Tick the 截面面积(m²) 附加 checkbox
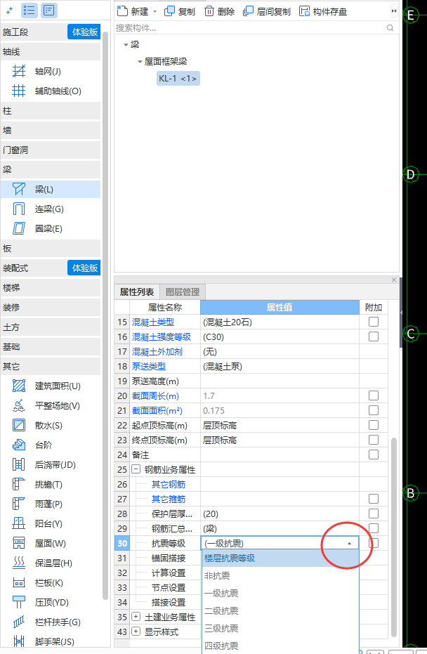The height and width of the screenshot is (654, 427). [x=374, y=410]
